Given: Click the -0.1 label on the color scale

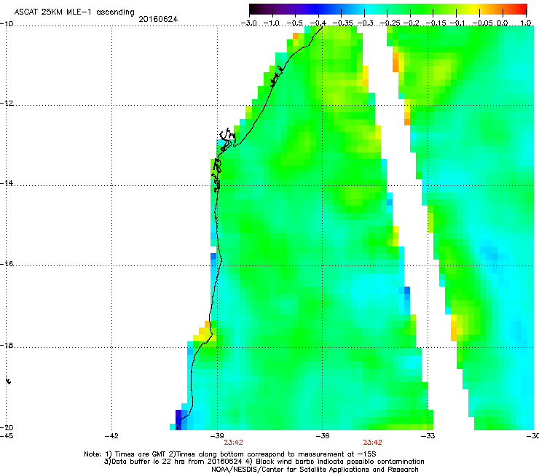Looking at the screenshot, I should [x=457, y=23].
